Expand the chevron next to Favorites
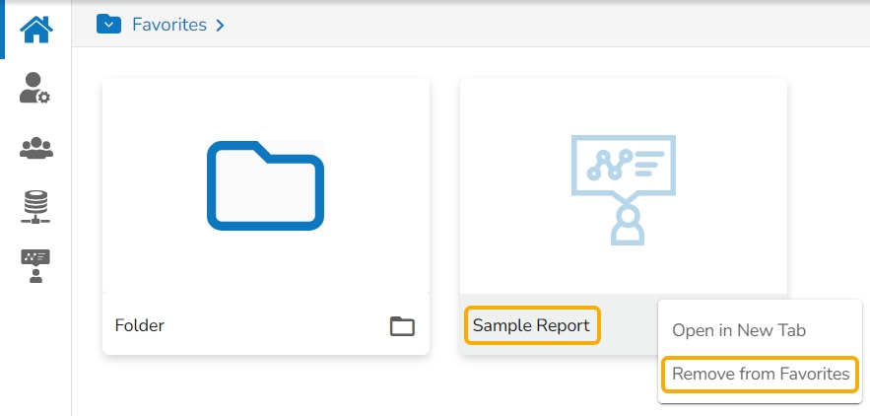870x416 pixels. coord(220,26)
